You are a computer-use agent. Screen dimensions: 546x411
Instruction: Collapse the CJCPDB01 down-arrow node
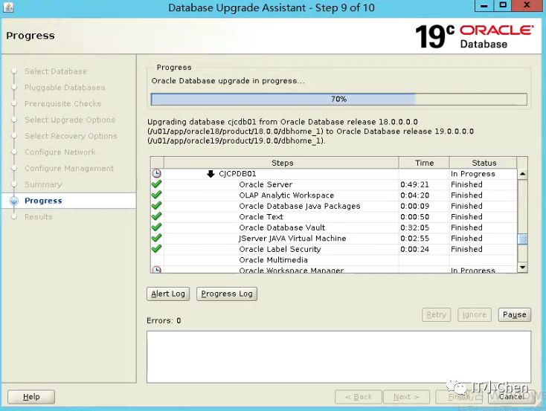(x=211, y=174)
